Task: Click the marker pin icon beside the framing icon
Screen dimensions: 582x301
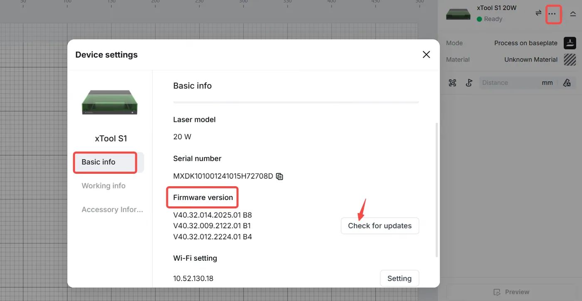Action: point(469,83)
